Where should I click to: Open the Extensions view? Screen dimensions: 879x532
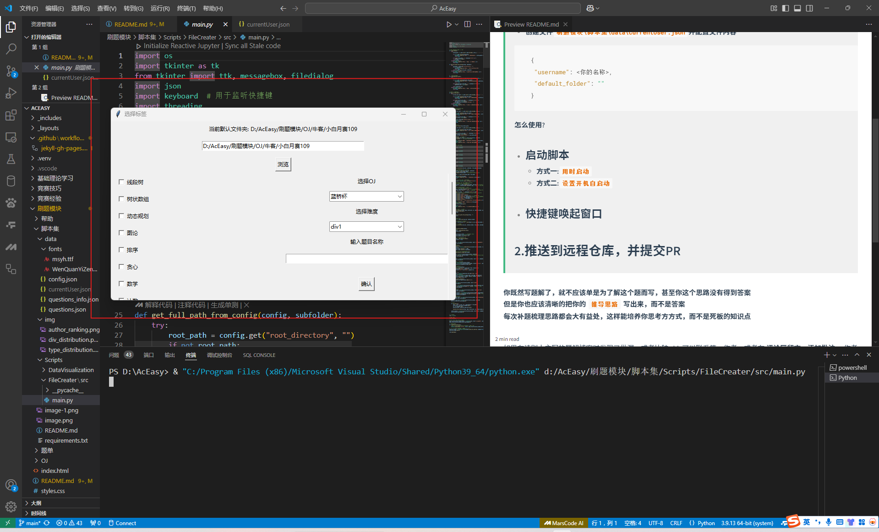click(x=11, y=115)
